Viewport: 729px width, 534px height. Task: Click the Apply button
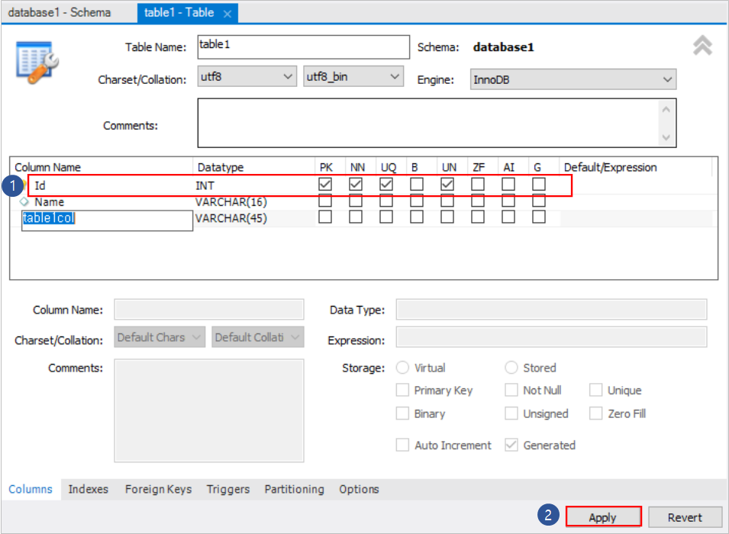click(x=603, y=516)
